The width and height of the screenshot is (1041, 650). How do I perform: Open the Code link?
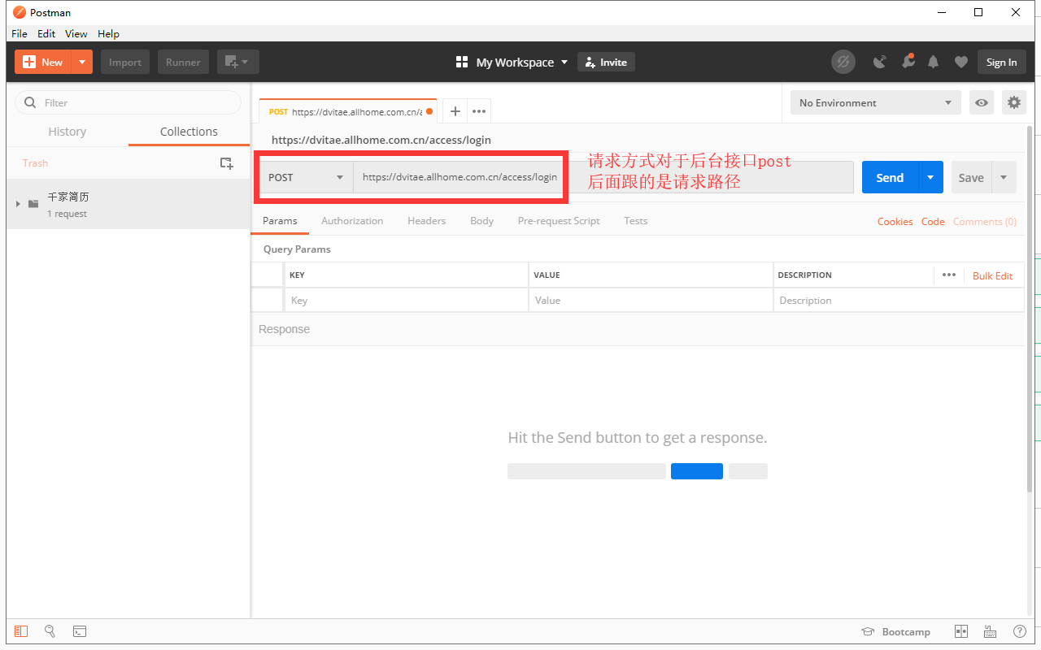click(933, 222)
